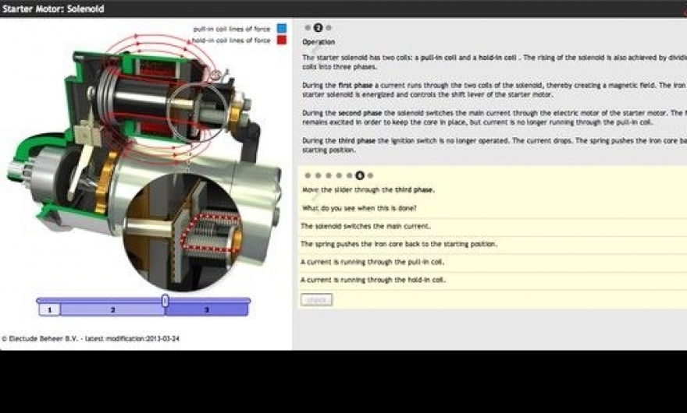
Task: Click the third question dot in the quiz
Action: point(329,175)
